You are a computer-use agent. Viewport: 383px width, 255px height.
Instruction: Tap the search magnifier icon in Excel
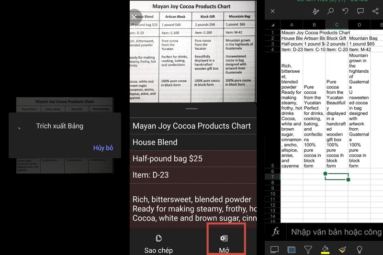tap(330, 11)
